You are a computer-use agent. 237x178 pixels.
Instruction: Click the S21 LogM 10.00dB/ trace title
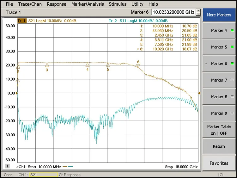pos(52,21)
